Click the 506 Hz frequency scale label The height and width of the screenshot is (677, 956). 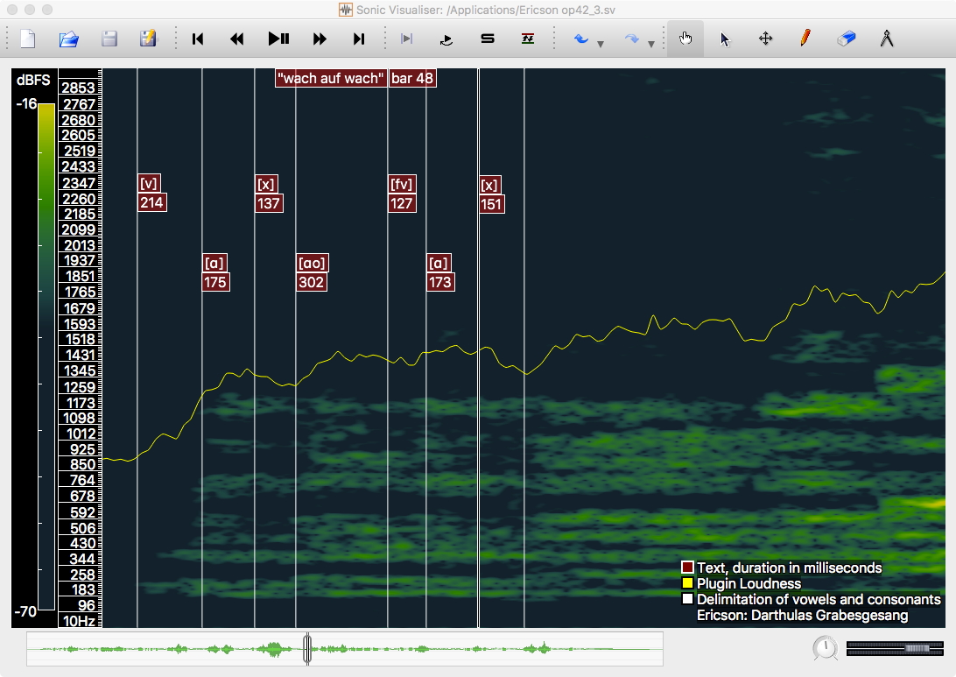coord(83,528)
